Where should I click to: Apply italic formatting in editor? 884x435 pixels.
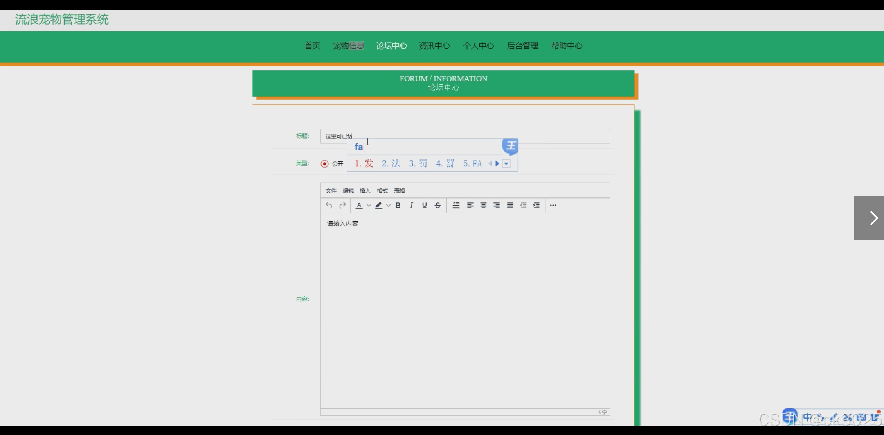pos(411,205)
